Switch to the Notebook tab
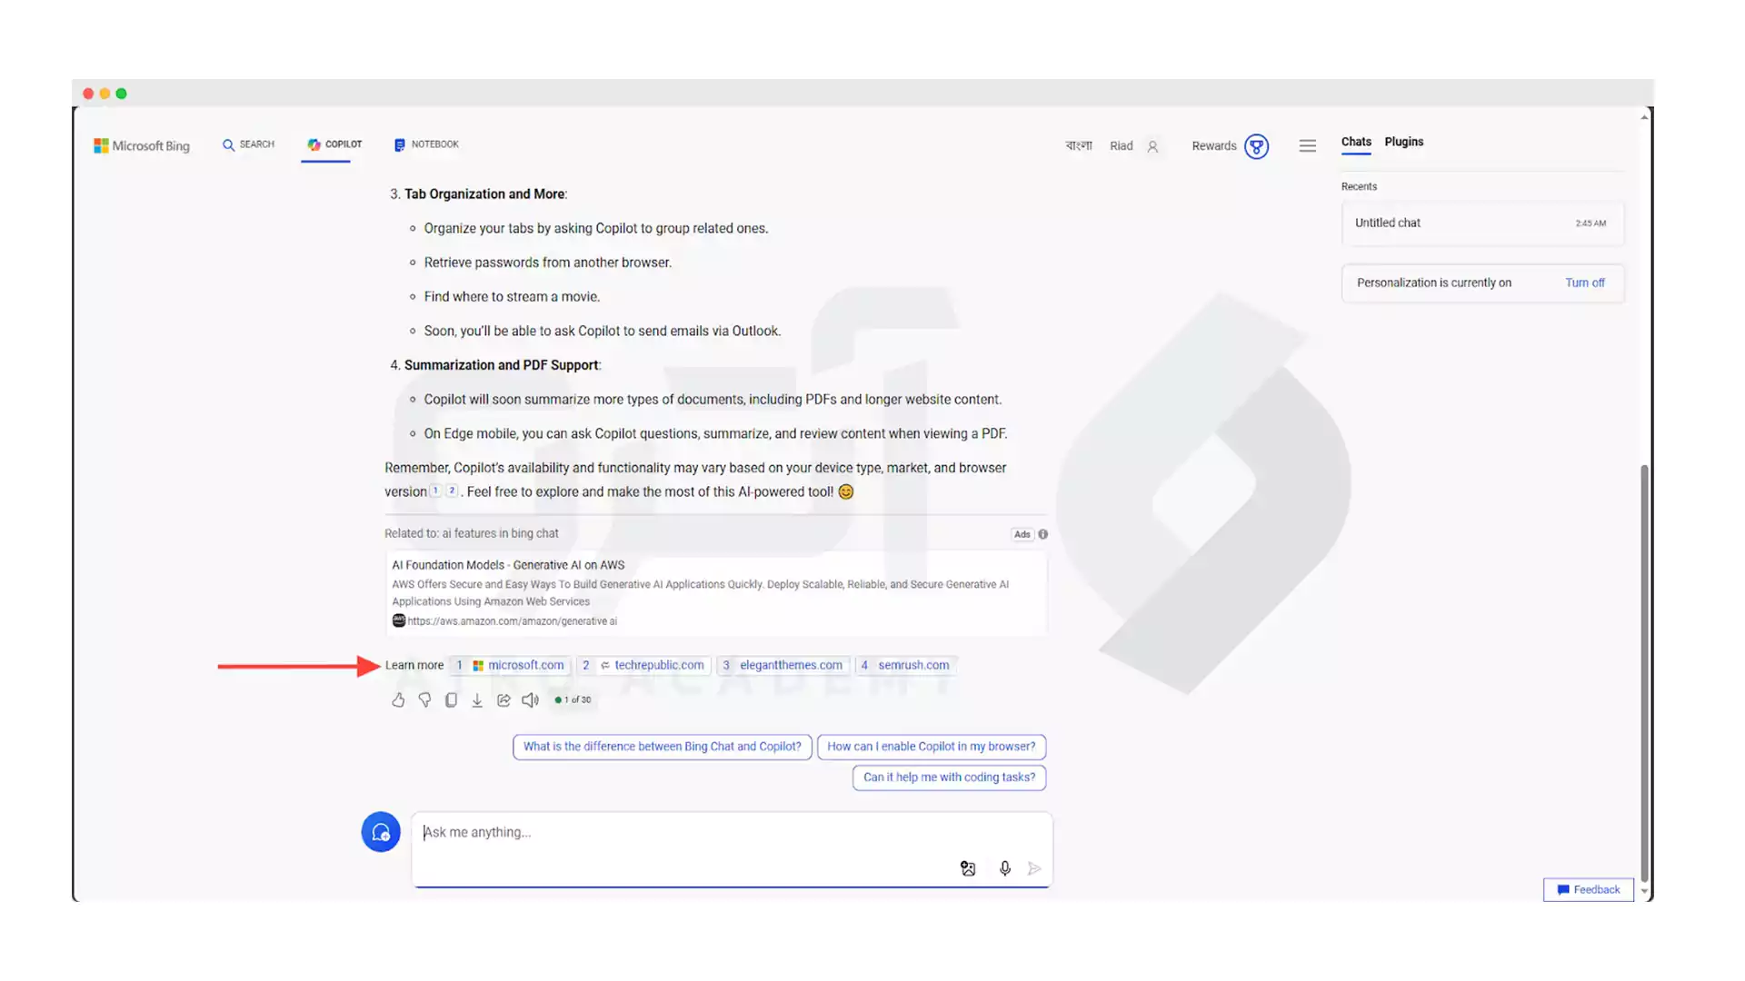 [x=425, y=144]
